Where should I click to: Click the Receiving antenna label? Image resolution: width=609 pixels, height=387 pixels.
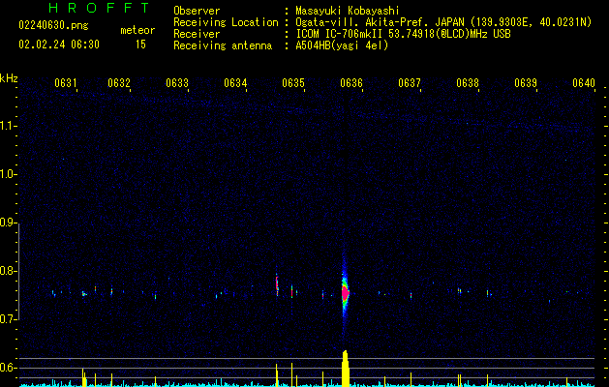pos(223,45)
